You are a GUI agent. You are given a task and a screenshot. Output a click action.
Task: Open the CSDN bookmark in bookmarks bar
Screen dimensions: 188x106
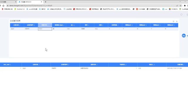[140, 9]
